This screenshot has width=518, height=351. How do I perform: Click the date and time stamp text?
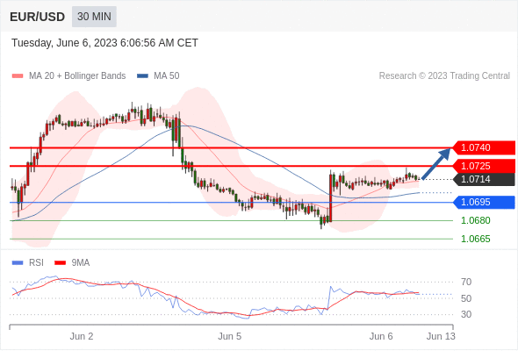pyautogui.click(x=104, y=43)
